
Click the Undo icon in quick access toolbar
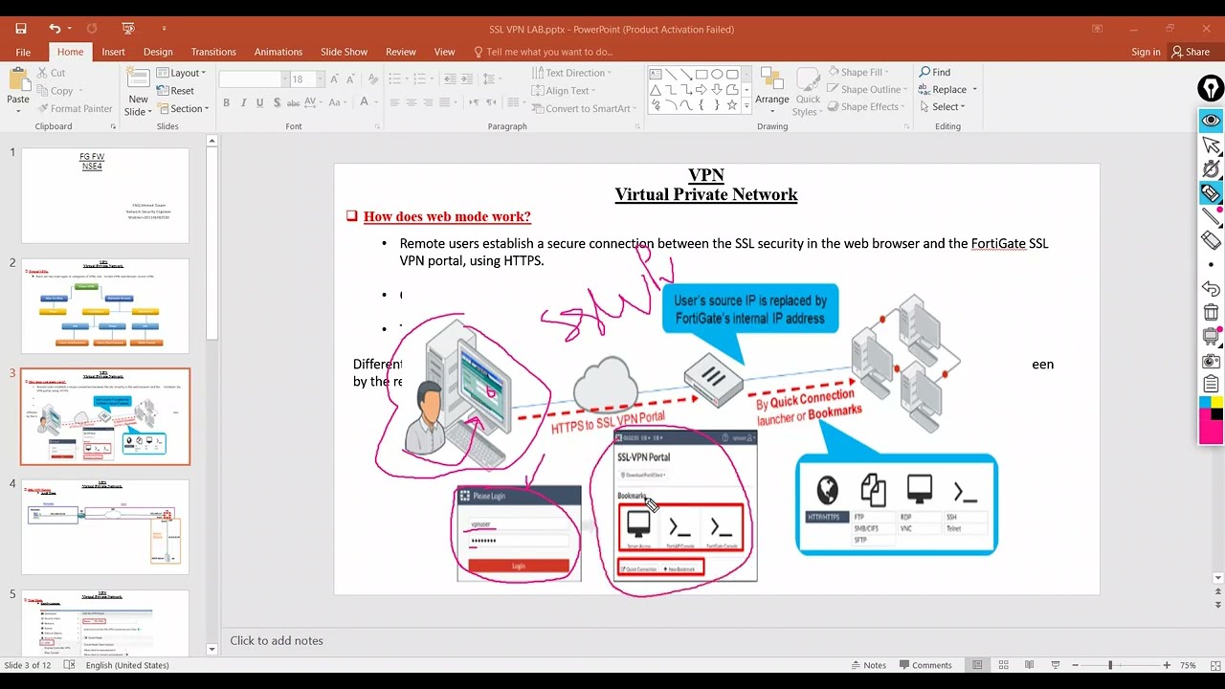click(55, 29)
